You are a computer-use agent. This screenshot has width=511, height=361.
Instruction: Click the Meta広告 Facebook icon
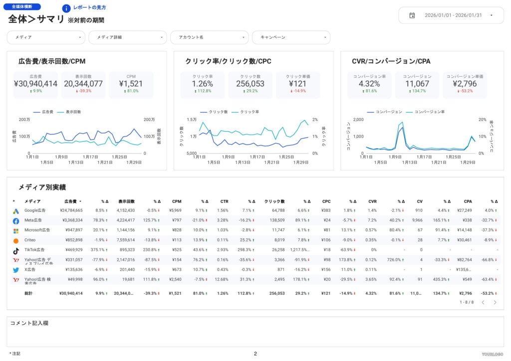click(x=16, y=221)
